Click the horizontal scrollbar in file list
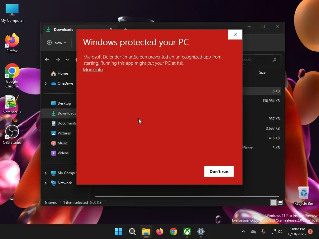Image resolution: width=319 pixels, height=239 pixels. 187,196
